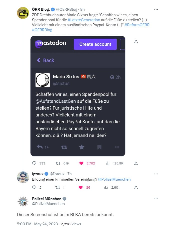Reply to the Iptoux tweet
Image resolution: width=182 pixels, height=227 pixels.
(34, 187)
